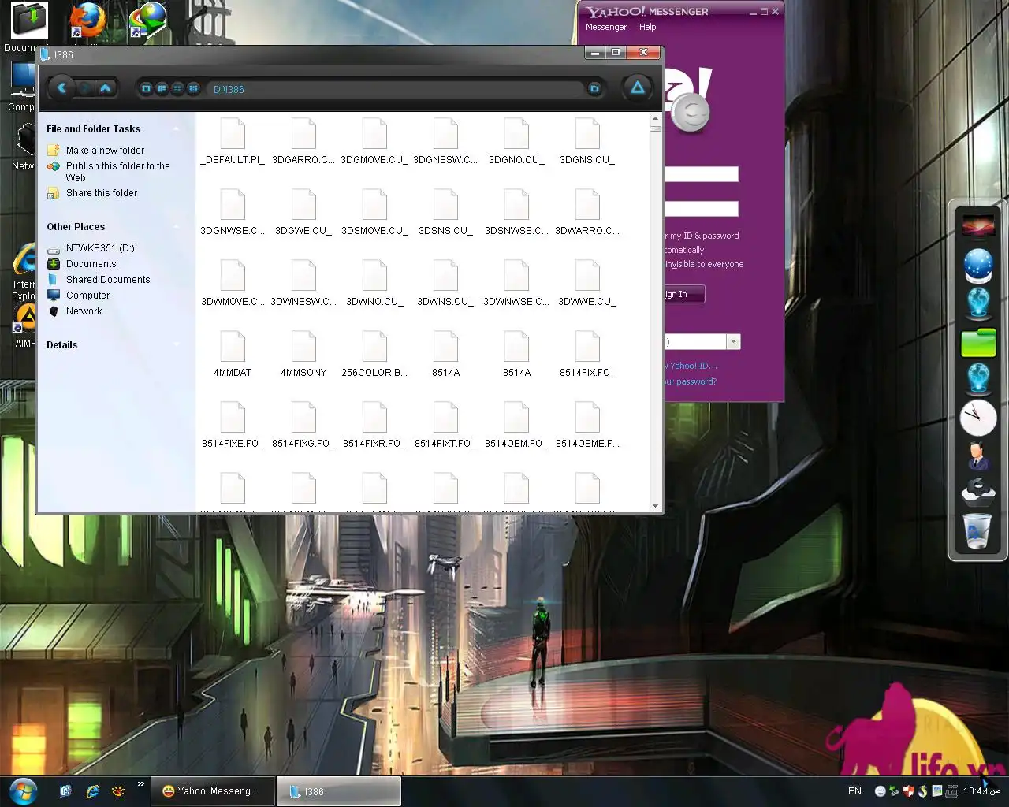Select the 3DWMOVE.C... file
1009x807 pixels.
pos(233,284)
